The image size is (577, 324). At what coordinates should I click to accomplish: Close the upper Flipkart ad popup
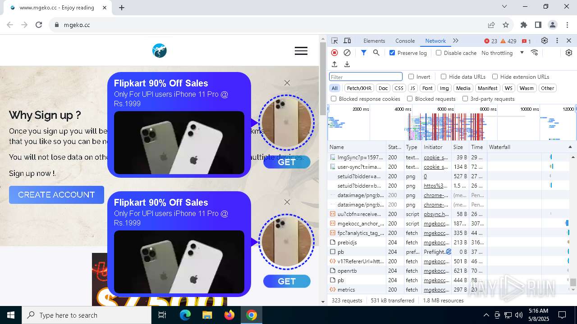point(287,83)
